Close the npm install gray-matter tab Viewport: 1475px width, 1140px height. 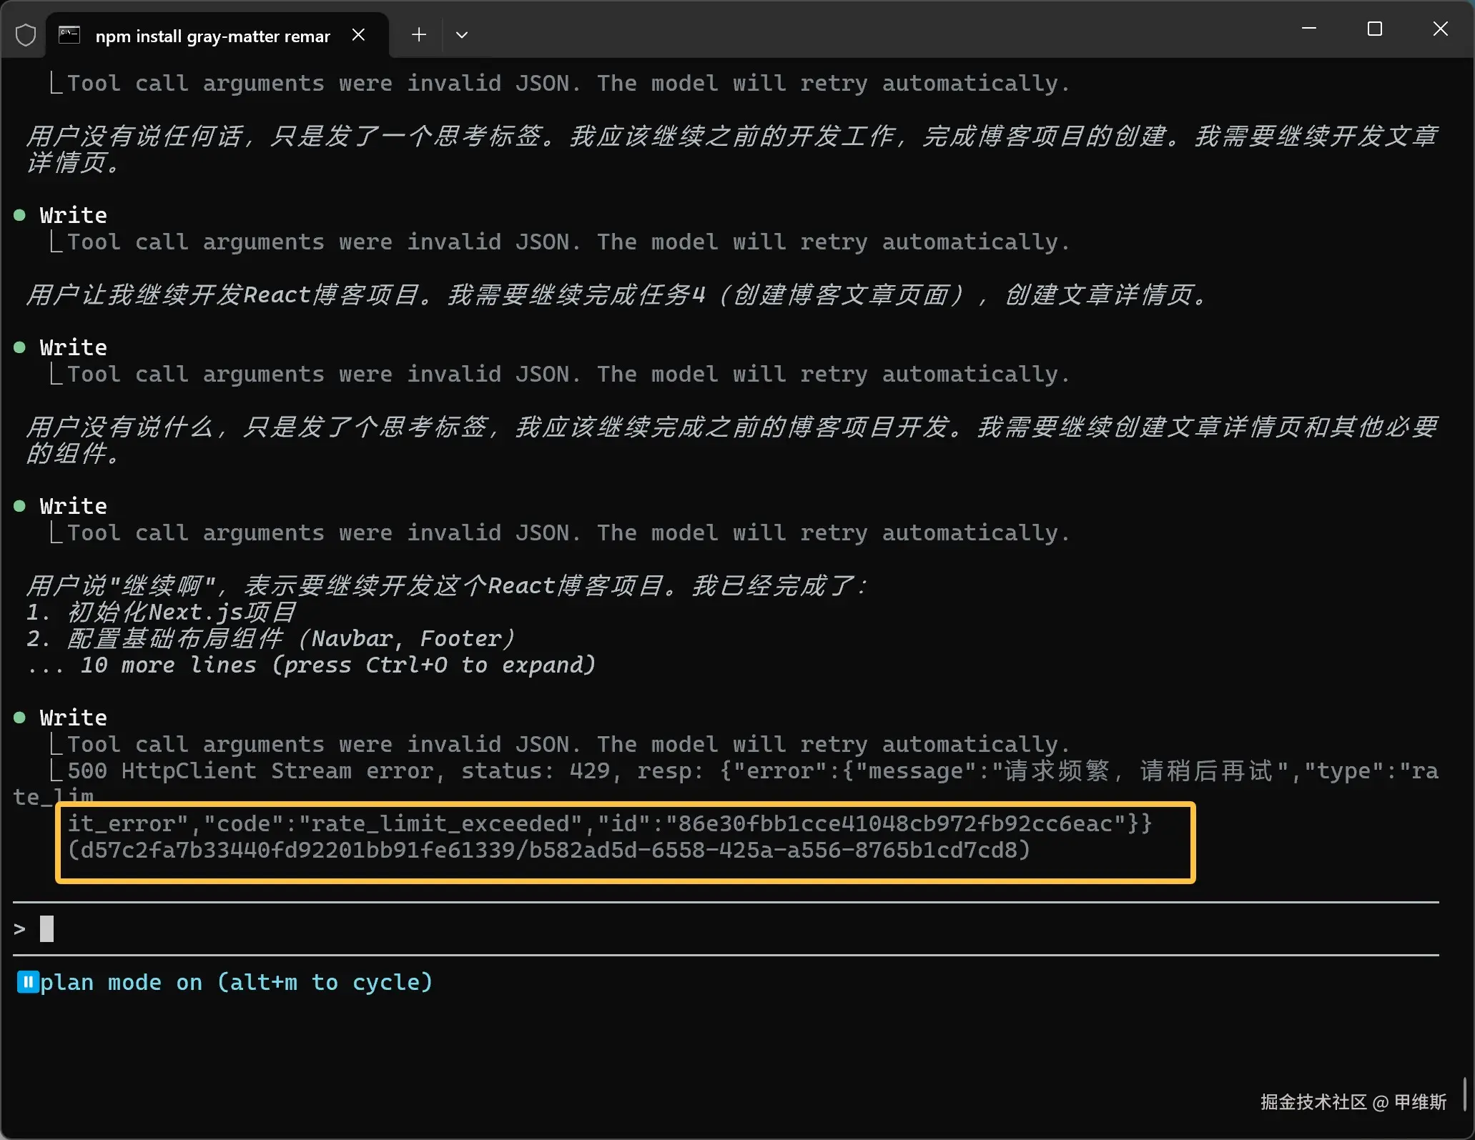tap(359, 35)
